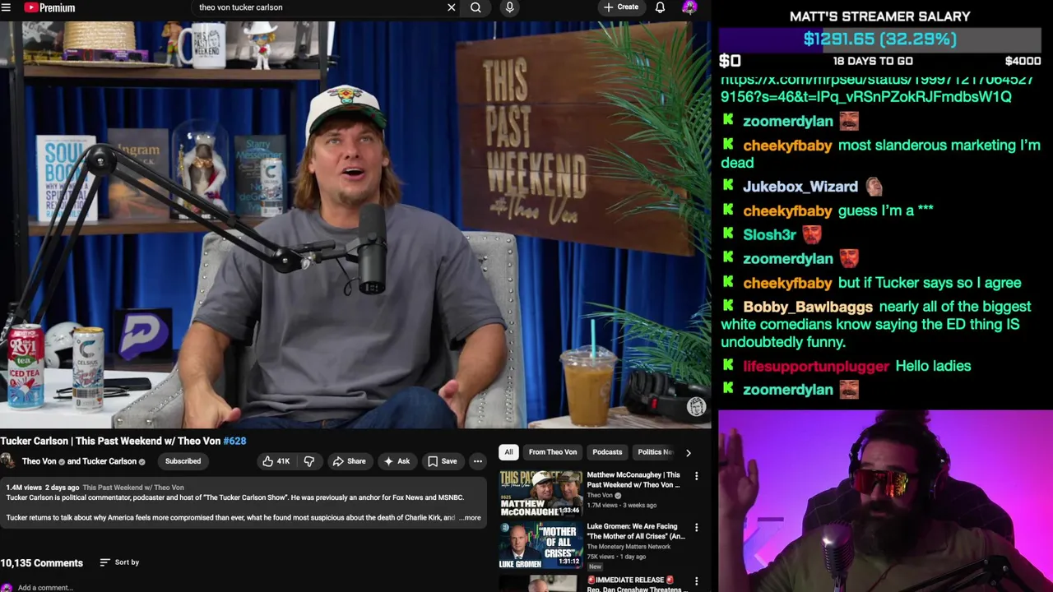Open 'Luke Gromen: We Are Facing' title
Image resolution: width=1053 pixels, height=592 pixels.
636,531
